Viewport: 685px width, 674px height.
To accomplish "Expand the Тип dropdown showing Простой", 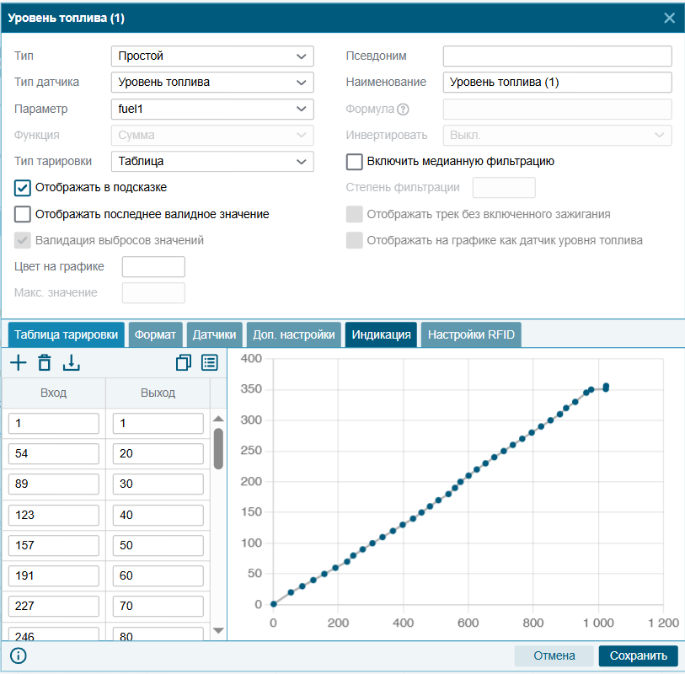I will point(212,56).
